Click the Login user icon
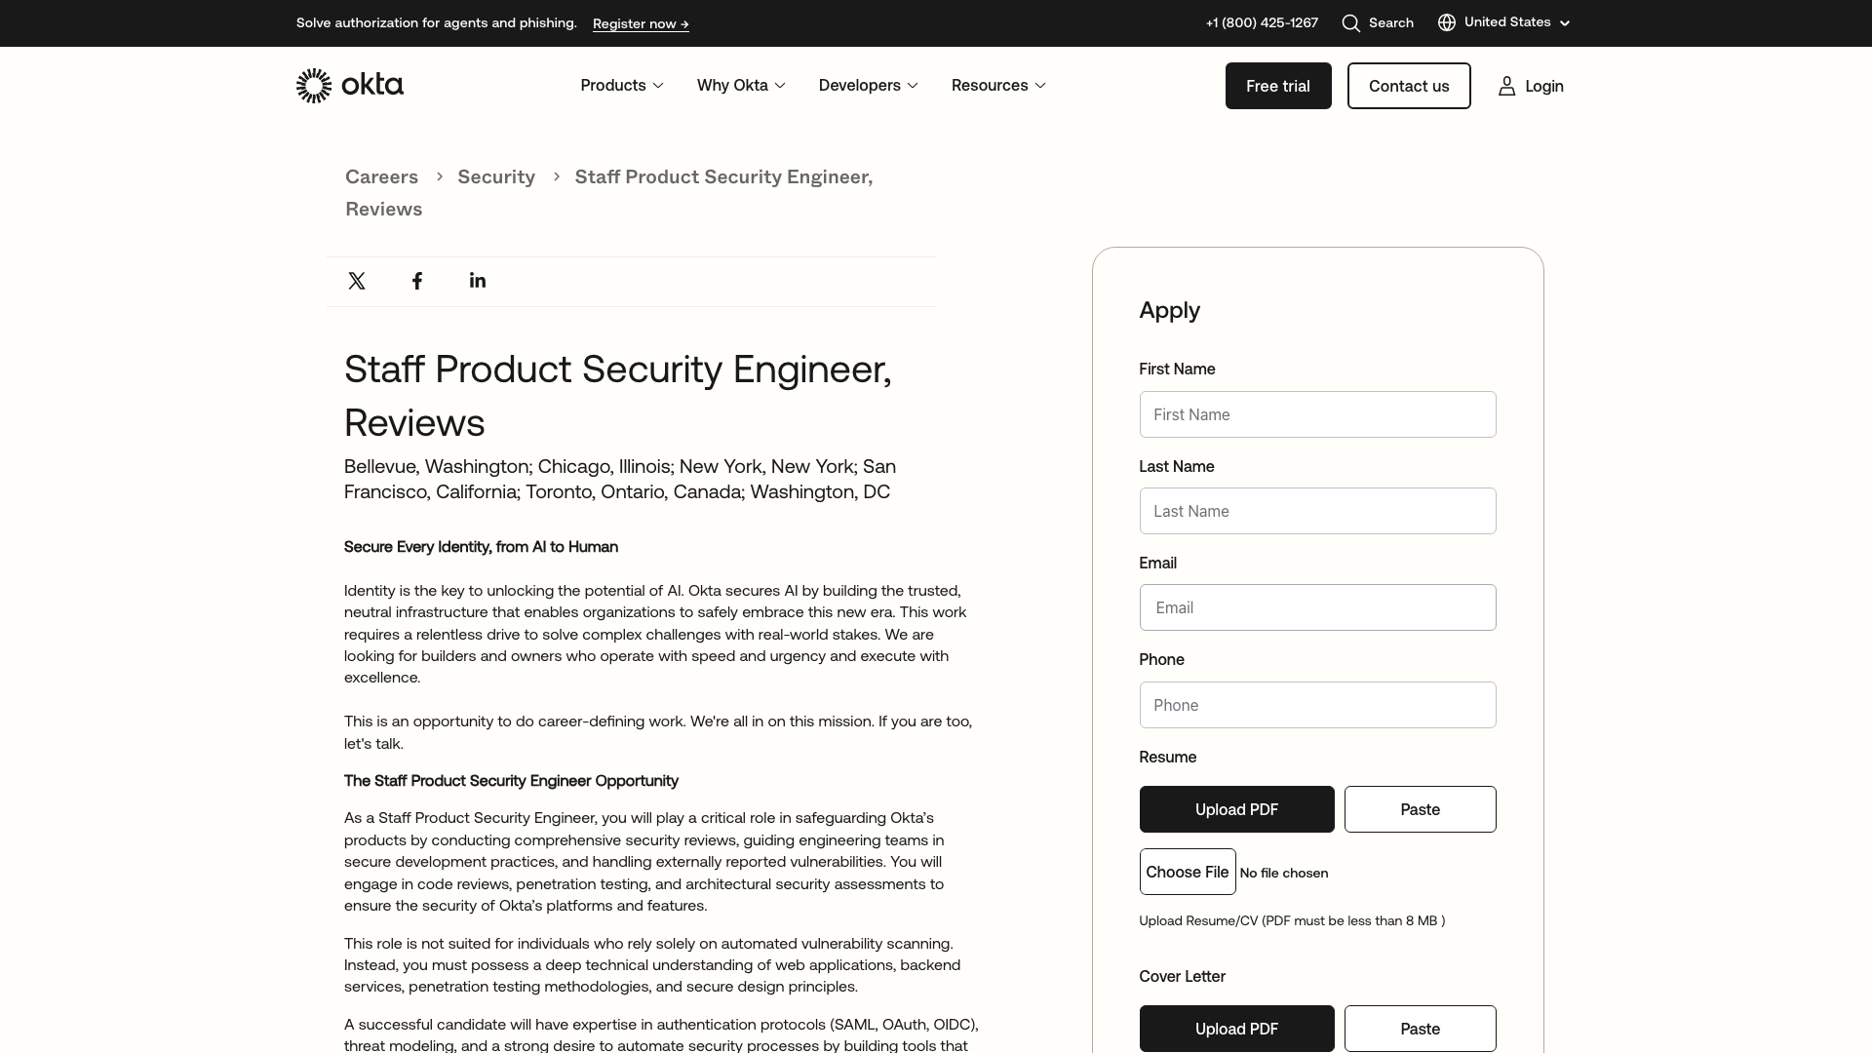The height and width of the screenshot is (1053, 1872). point(1507,86)
